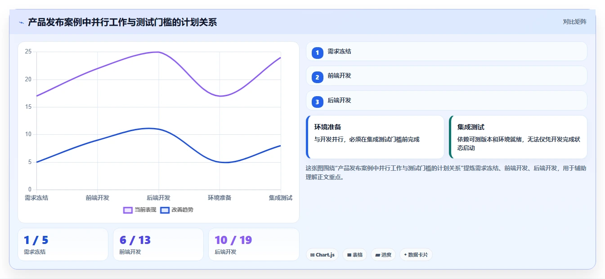605x279 pixels.
Task: Click the 1 / 5 stat value
Action: pyautogui.click(x=36, y=240)
